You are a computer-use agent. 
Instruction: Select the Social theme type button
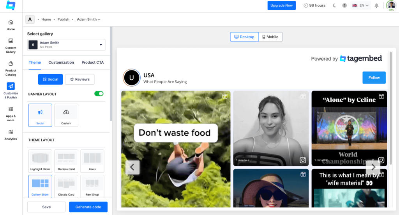coord(50,79)
